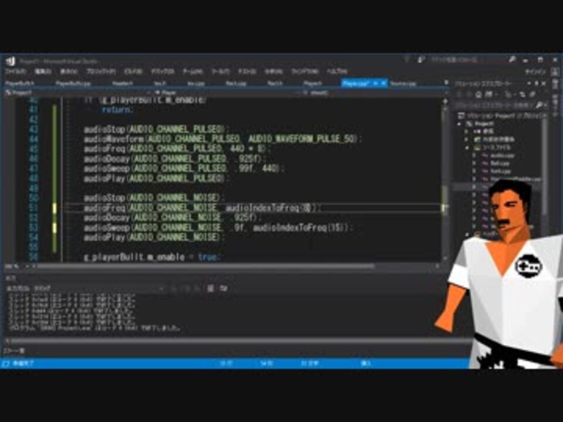
Task: Open the ツール (Tools) menu
Action: 221,72
